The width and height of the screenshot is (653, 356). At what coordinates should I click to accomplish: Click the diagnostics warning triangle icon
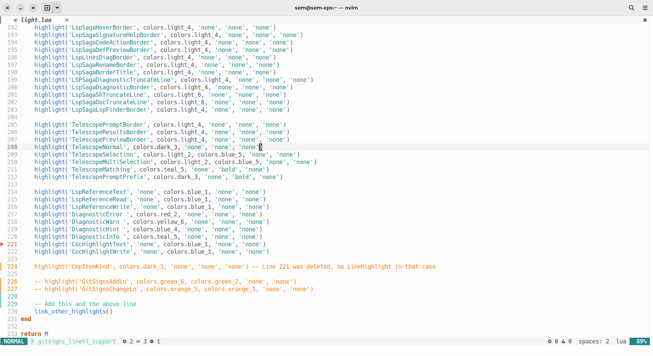pos(563,341)
